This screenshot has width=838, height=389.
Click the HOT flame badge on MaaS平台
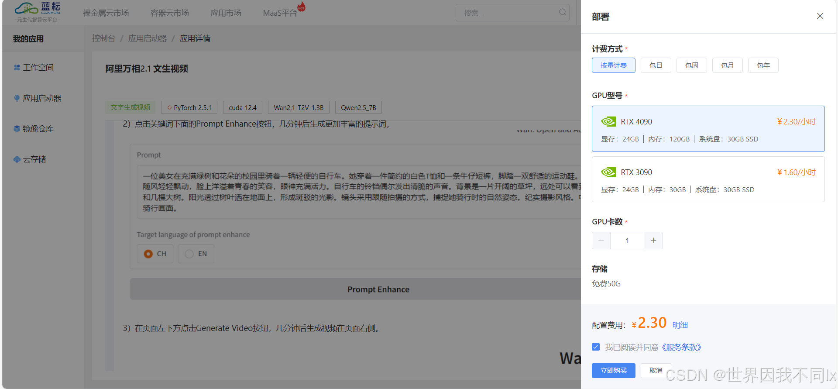pos(301,7)
